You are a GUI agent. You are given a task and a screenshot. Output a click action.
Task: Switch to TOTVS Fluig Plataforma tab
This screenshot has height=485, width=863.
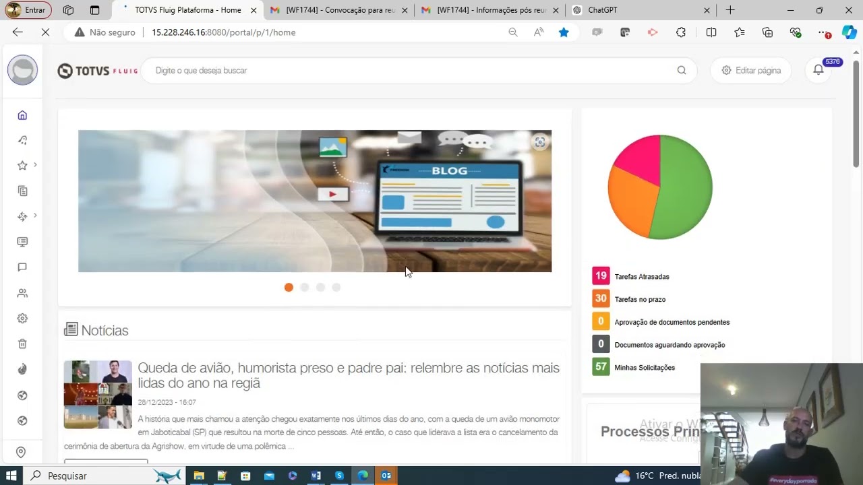[187, 10]
